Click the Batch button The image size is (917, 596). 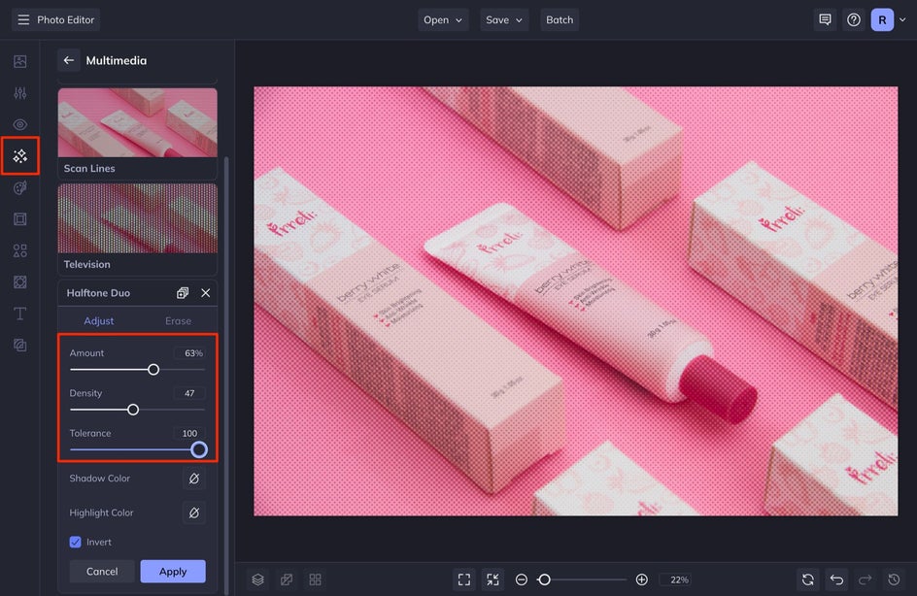click(560, 19)
